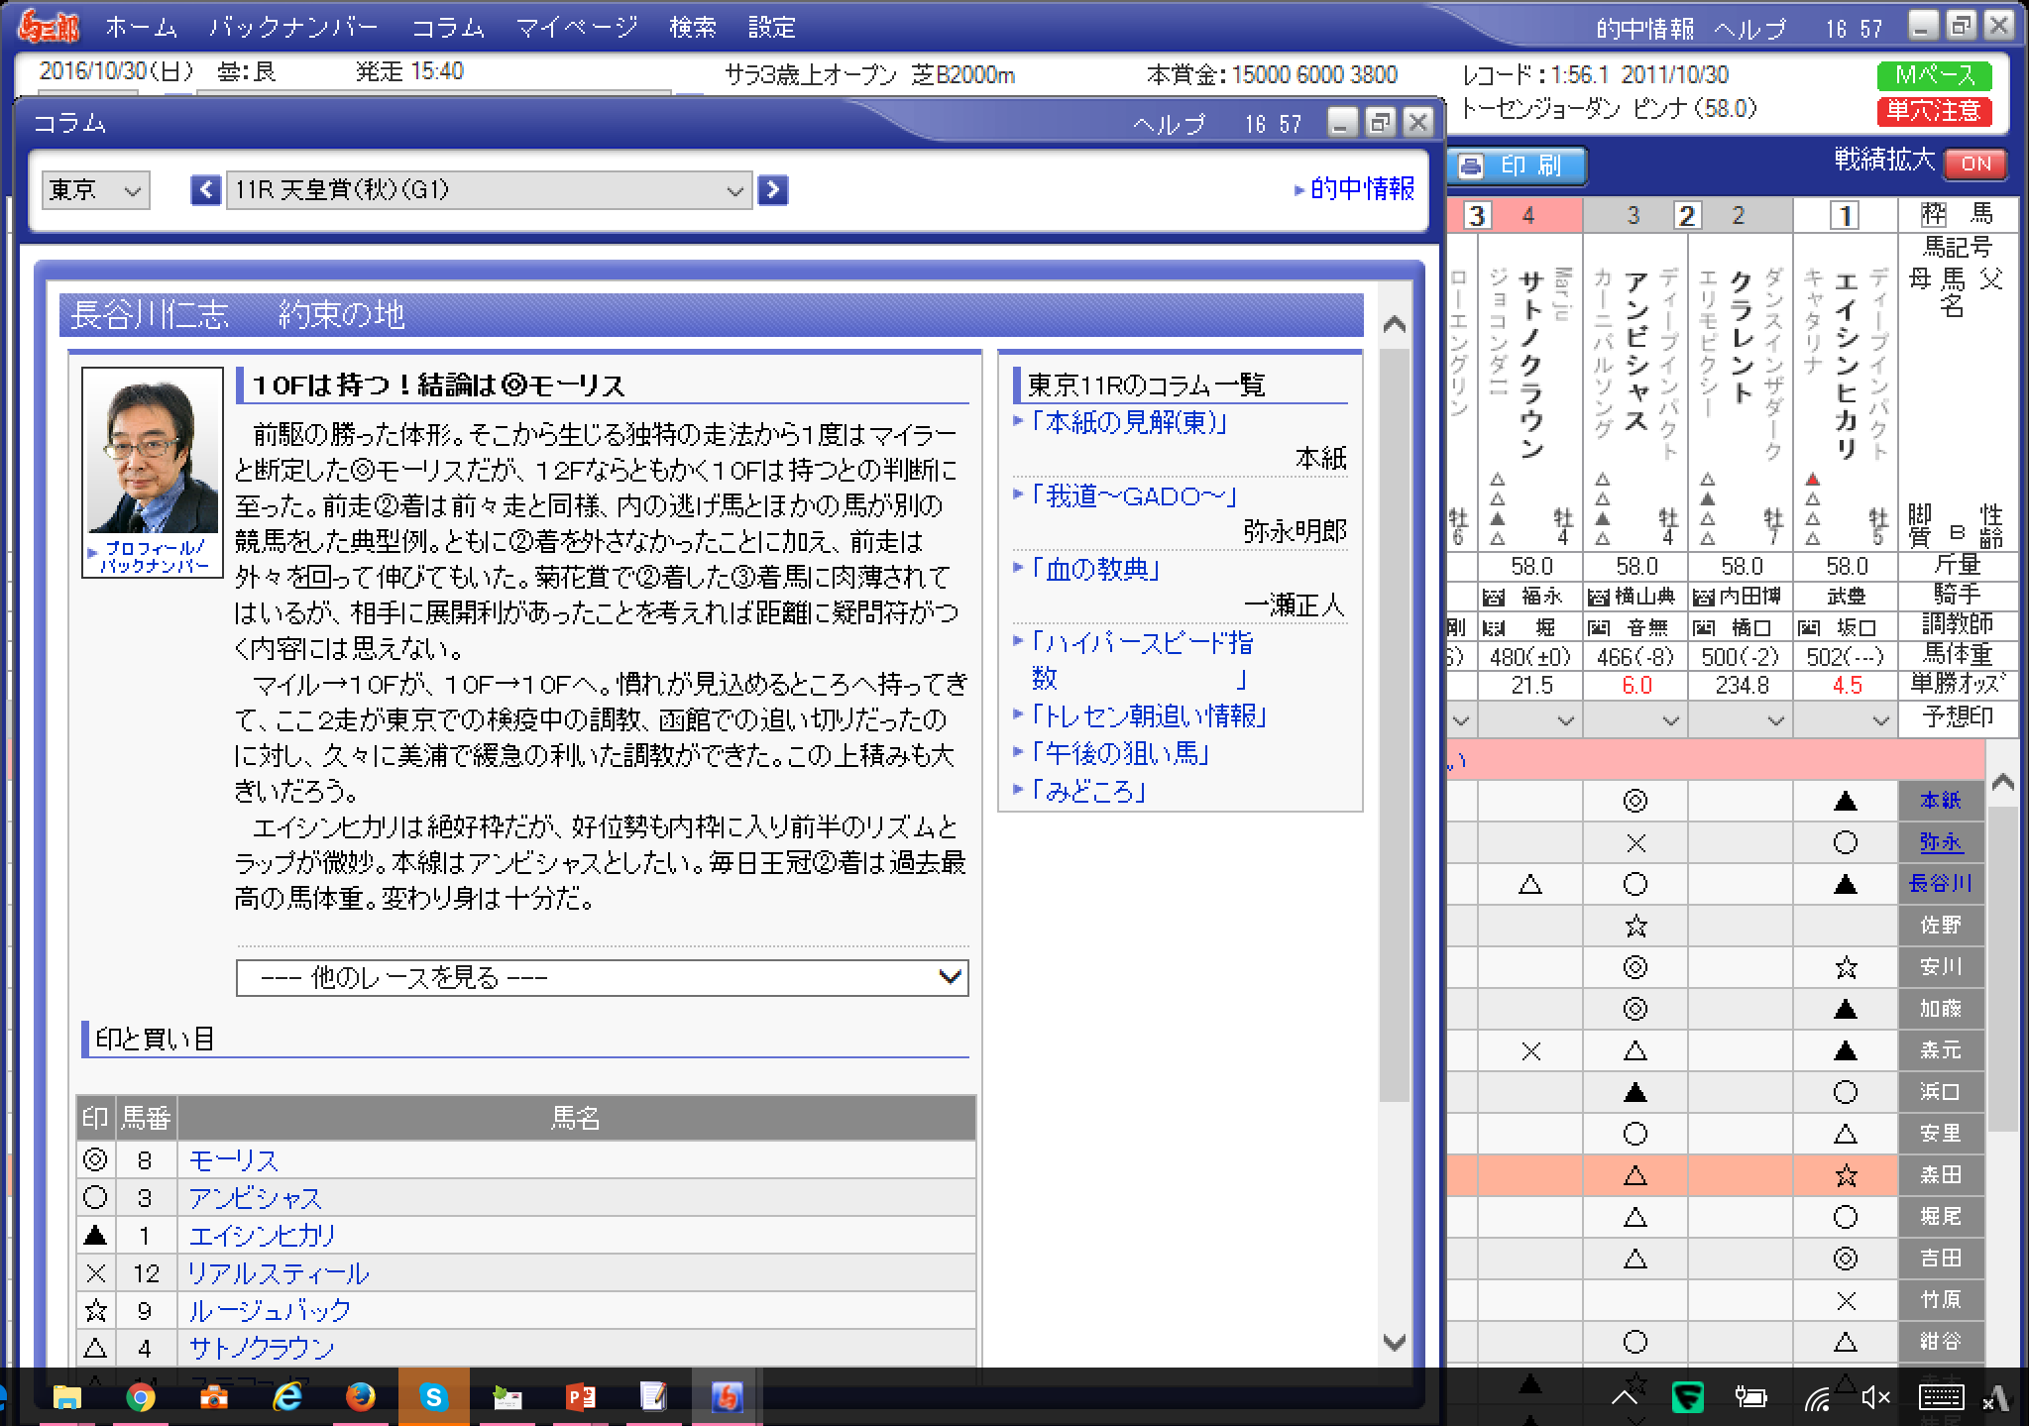Click horse name ルージュバック link
This screenshot has width=2029, height=1426.
[x=270, y=1311]
